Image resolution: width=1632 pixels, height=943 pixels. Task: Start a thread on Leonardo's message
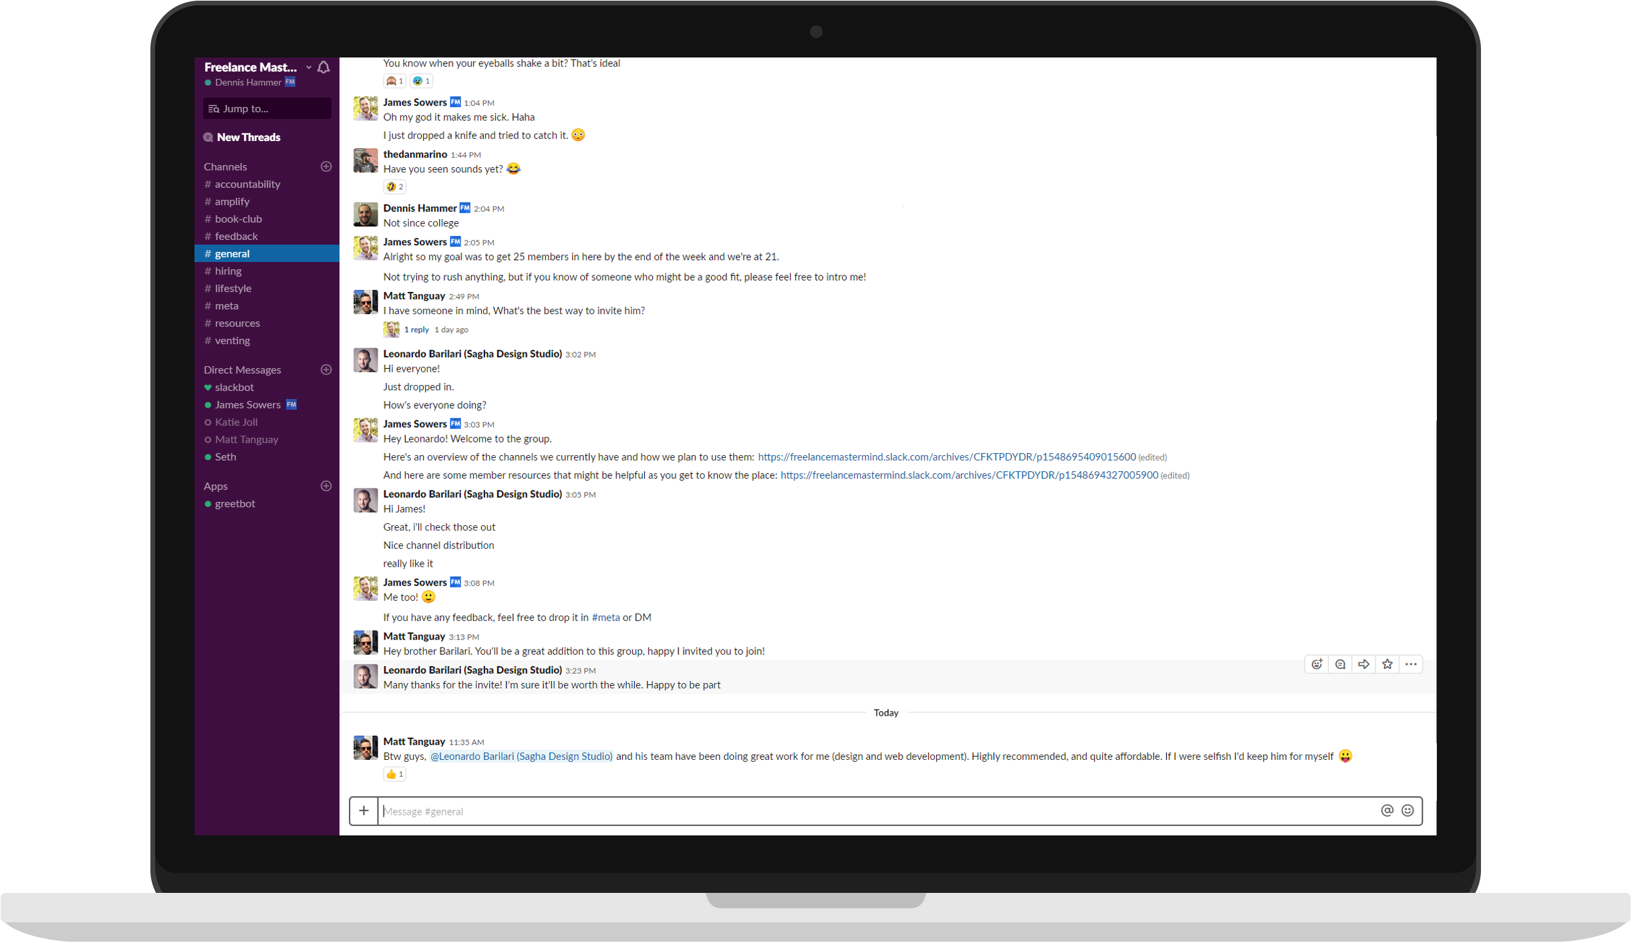(1341, 664)
